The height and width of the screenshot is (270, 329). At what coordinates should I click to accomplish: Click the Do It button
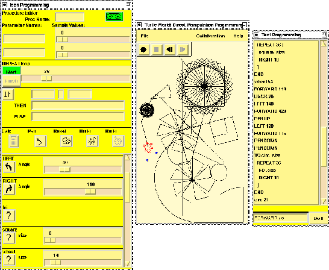318,218
